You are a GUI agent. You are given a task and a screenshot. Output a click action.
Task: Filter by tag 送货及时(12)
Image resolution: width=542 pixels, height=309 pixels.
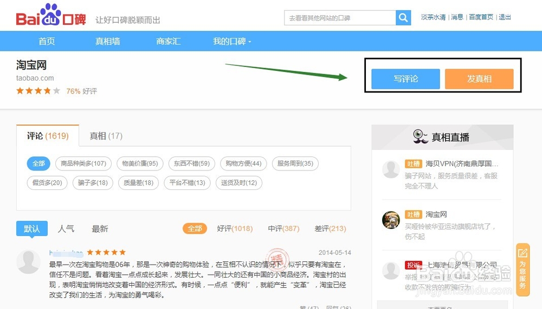point(239,182)
